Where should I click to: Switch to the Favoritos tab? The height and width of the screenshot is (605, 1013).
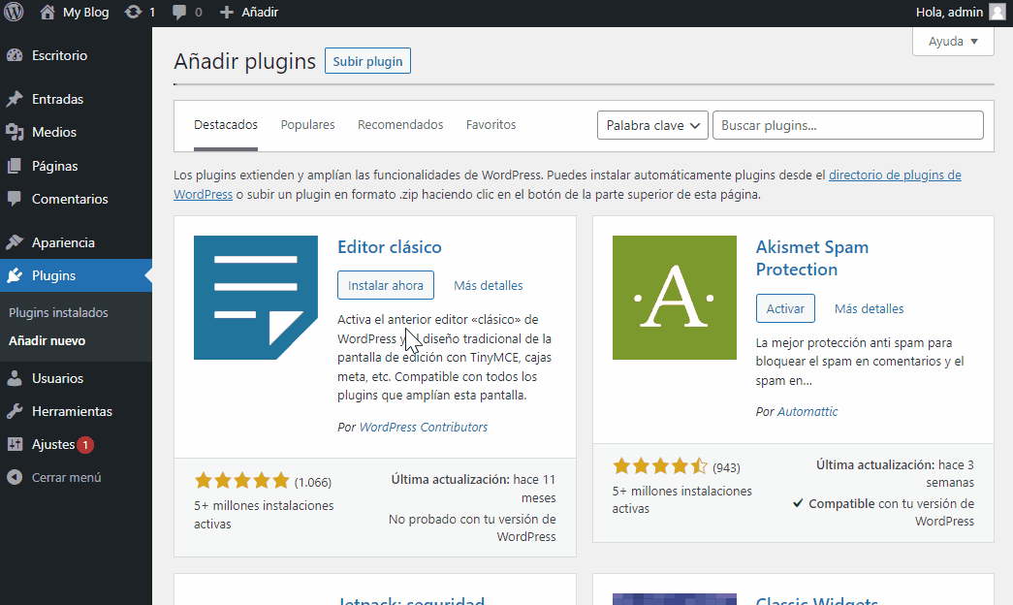click(x=491, y=125)
